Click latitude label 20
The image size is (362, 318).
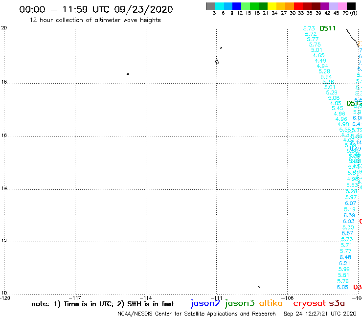tap(4, 28)
